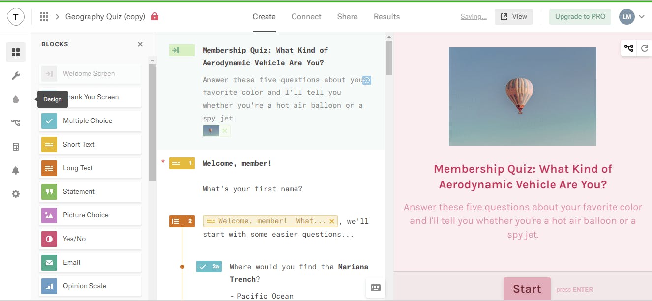
Task: Click the blocks list scroll up arrow
Action: click(152, 61)
